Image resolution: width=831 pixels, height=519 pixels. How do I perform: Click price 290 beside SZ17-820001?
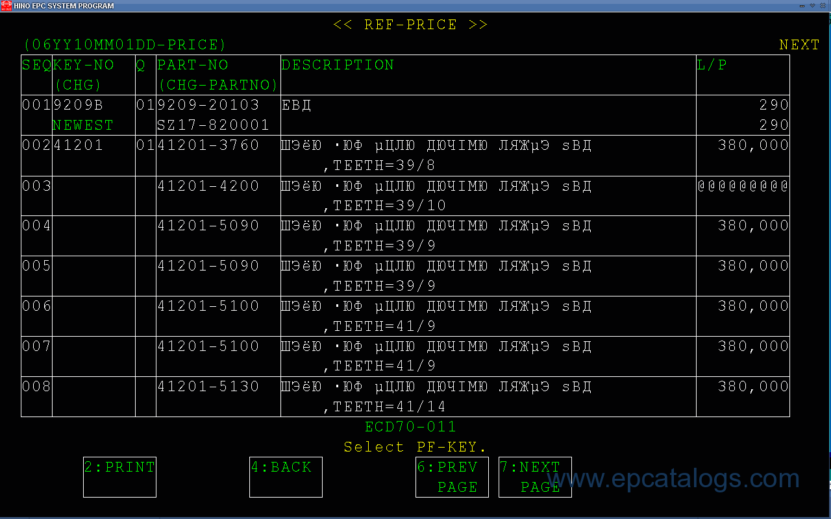tap(774, 125)
